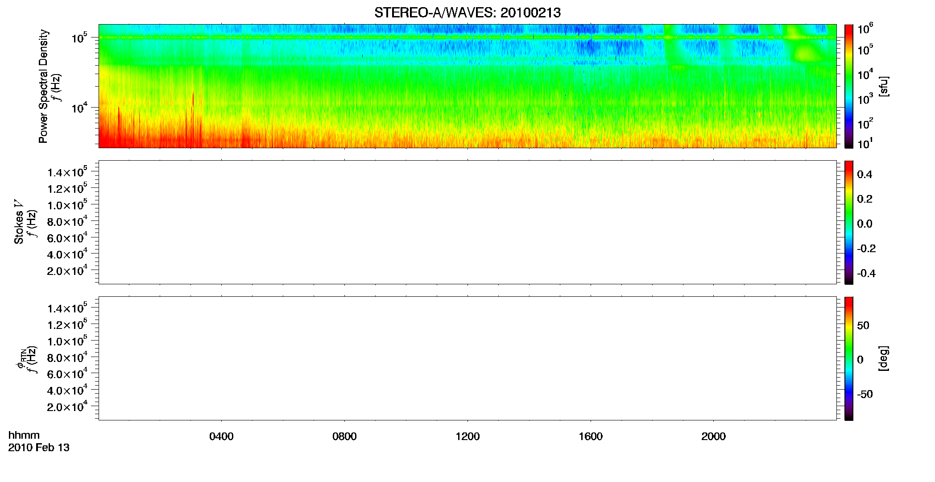Click the Stokes V axis label
Image resolution: width=935 pixels, height=482 pixels.
click(x=19, y=222)
